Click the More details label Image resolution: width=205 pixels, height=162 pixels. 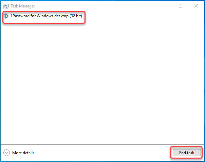[x=23, y=153]
